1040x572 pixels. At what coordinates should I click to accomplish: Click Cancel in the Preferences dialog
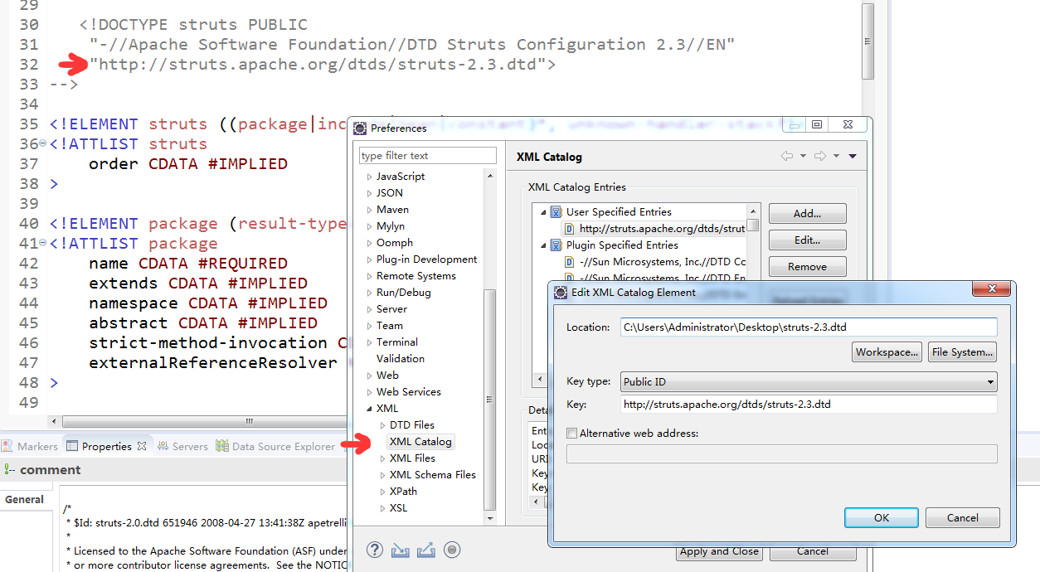point(813,551)
